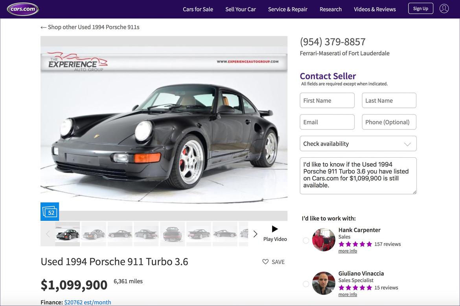Open the user profile icon
Screen dimensions: 460x306
[x=444, y=9]
